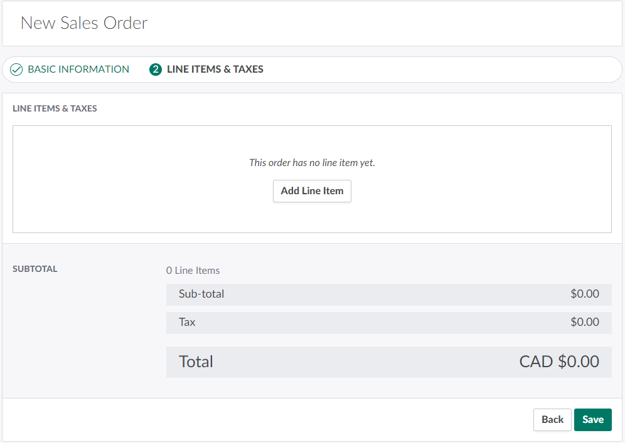The image size is (625, 443).
Task: Go back using the Back button
Action: click(x=552, y=420)
